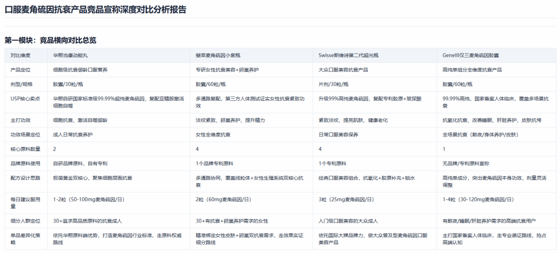The height and width of the screenshot is (253, 560).
Task: Click the "每日建议服用量" row label
Action: [25, 202]
